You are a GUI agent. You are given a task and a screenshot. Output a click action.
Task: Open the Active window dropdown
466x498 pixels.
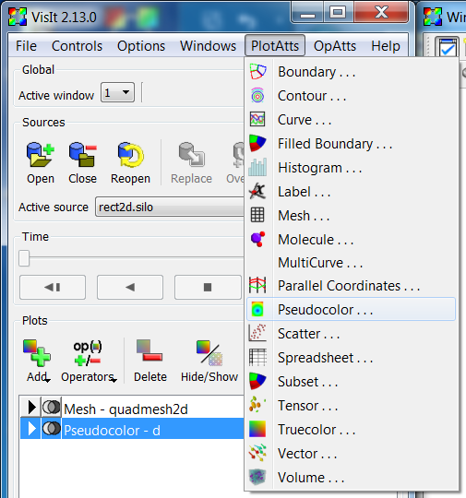tap(117, 93)
